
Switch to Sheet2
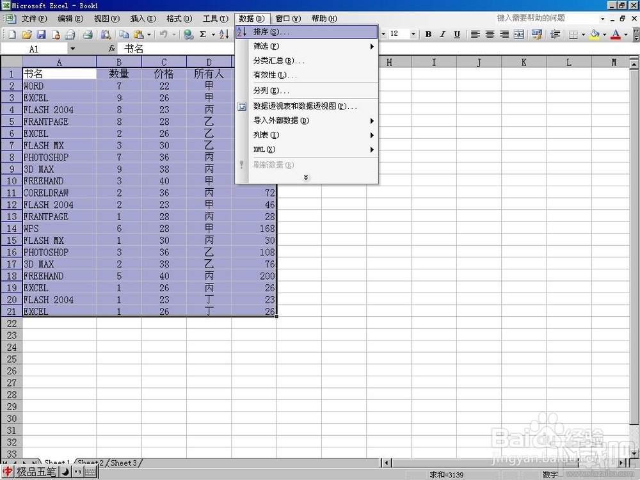point(88,463)
